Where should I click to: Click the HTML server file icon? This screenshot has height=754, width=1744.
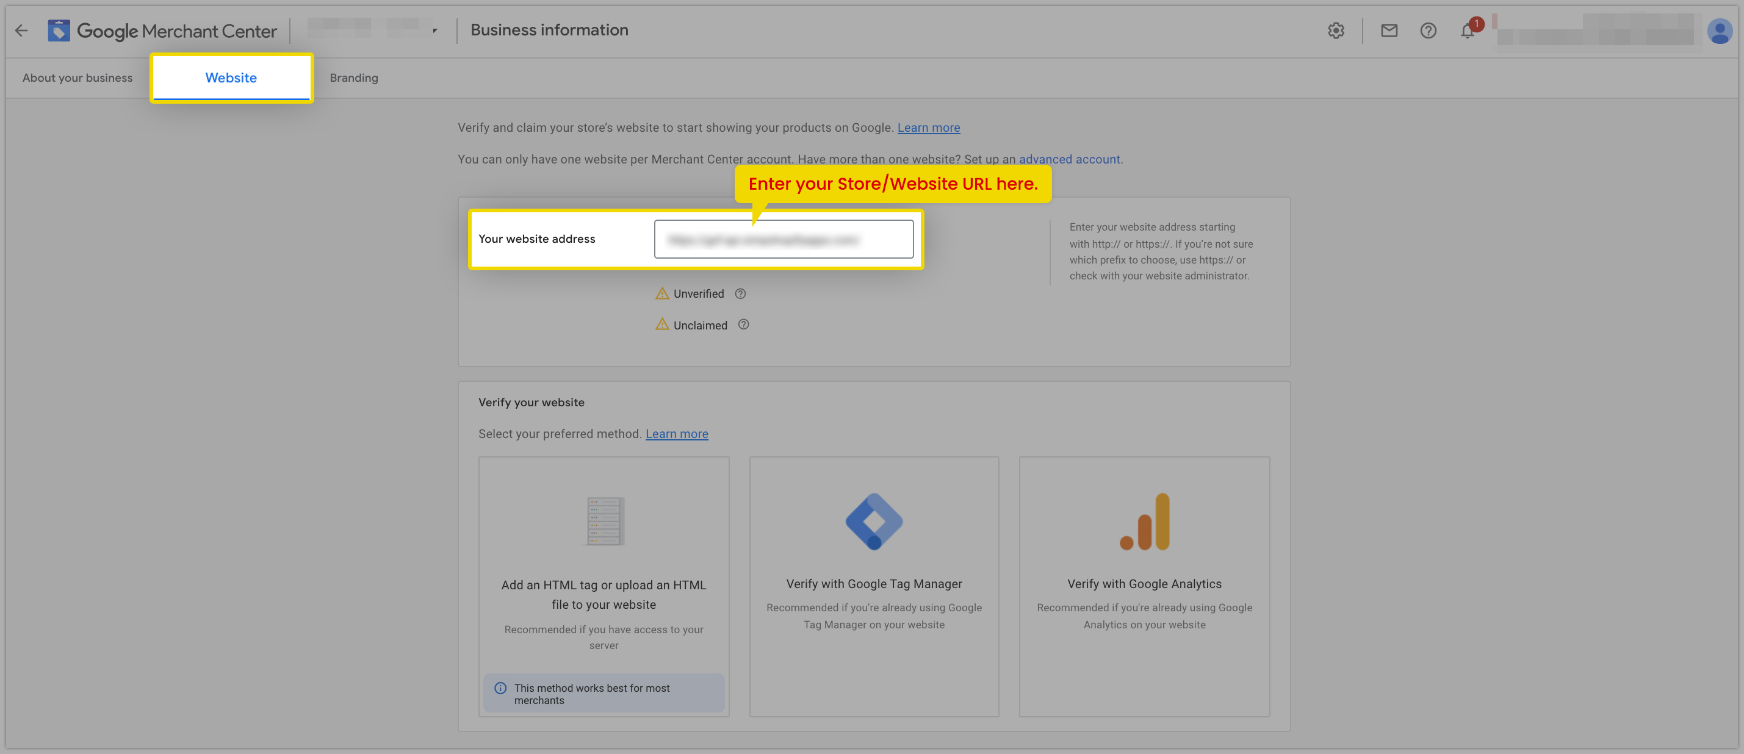pos(604,521)
